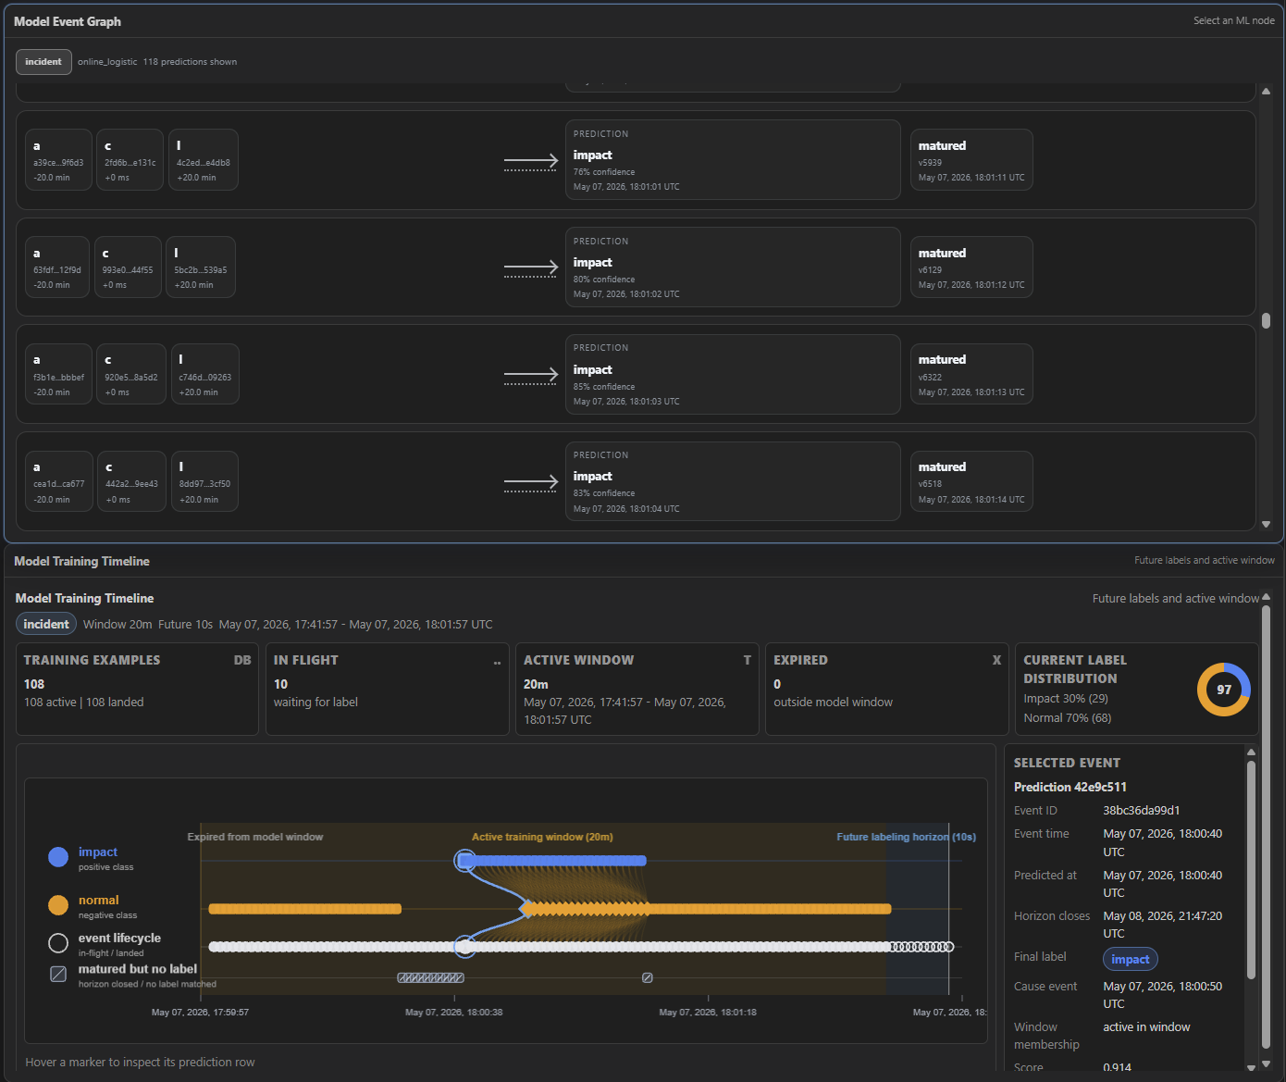Viewport: 1286px width, 1082px height.
Task: Select the matured node v6129
Action: pos(971,267)
